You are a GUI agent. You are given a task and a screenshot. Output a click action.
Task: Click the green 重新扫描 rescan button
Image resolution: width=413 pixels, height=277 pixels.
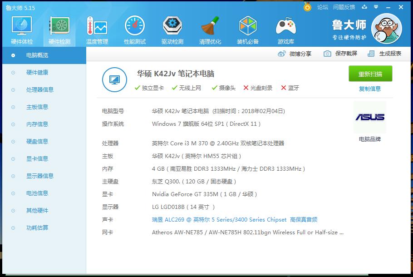[x=372, y=74]
